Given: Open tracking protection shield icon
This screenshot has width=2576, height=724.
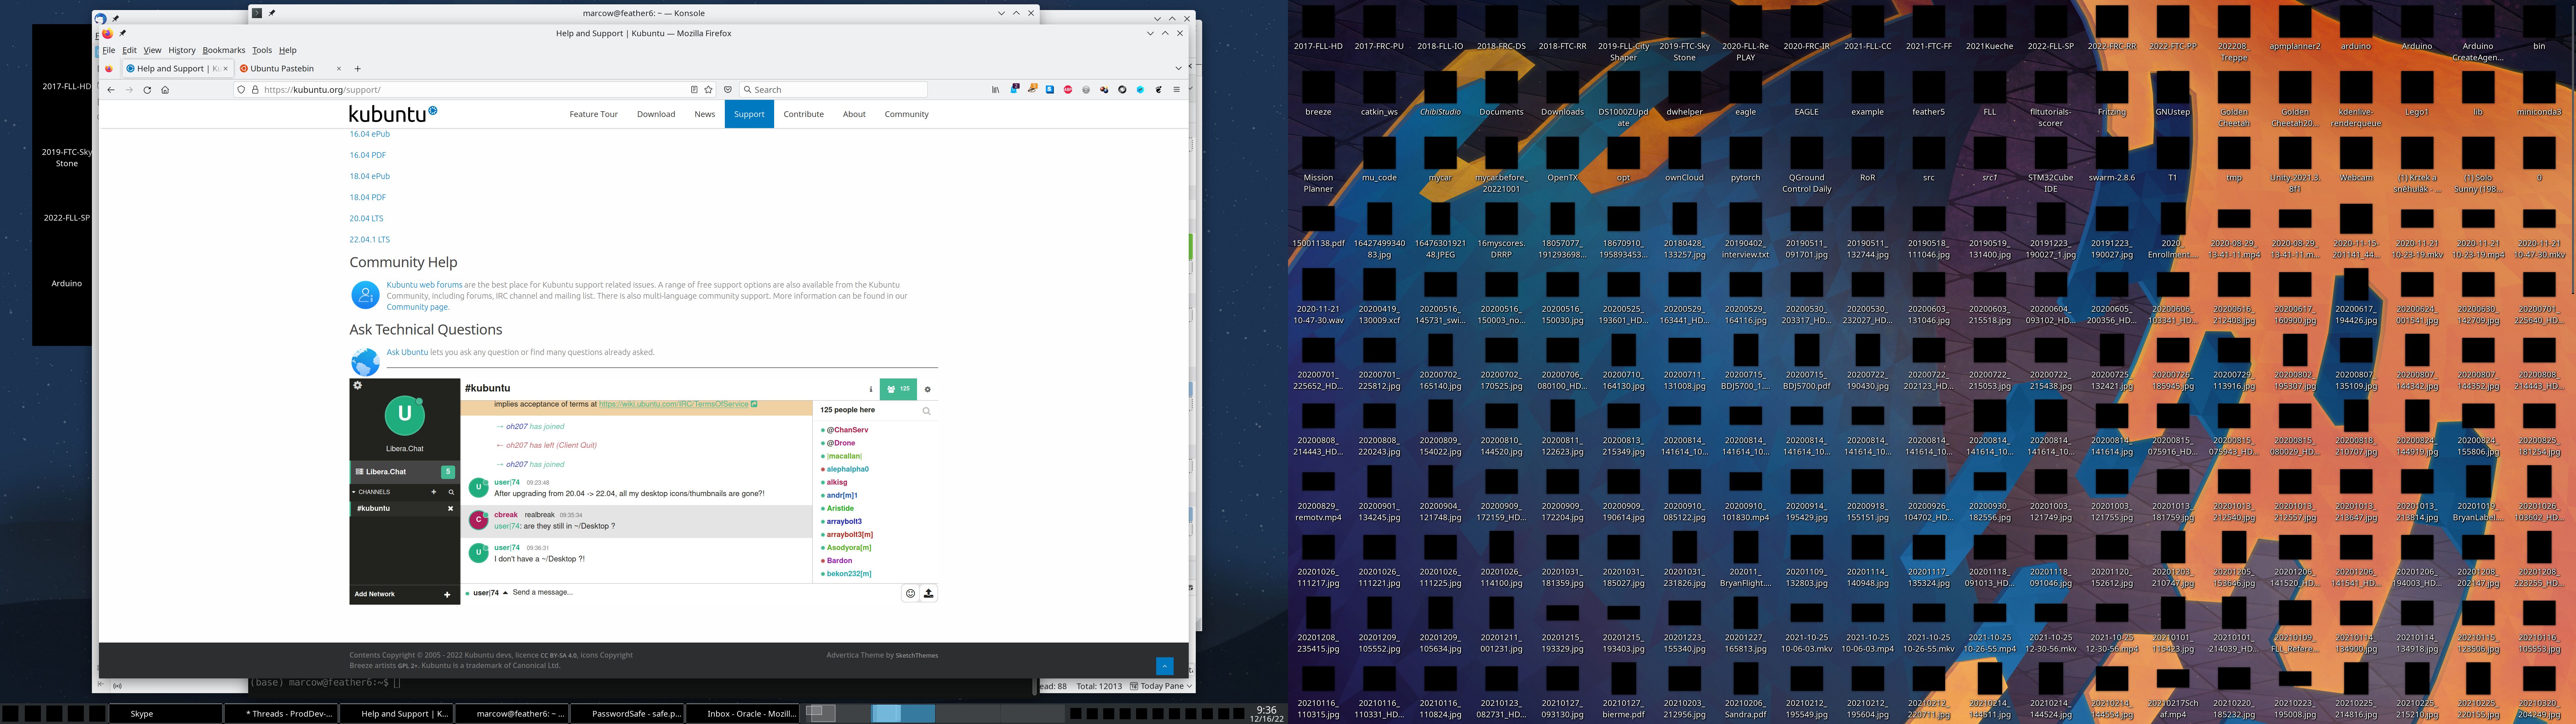Looking at the screenshot, I should [x=241, y=90].
